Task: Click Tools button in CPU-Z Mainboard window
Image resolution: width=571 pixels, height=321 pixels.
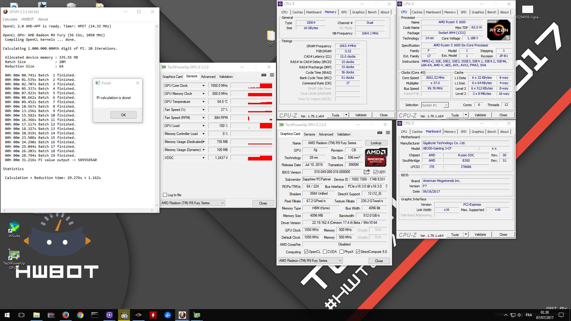Action: pyautogui.click(x=455, y=235)
